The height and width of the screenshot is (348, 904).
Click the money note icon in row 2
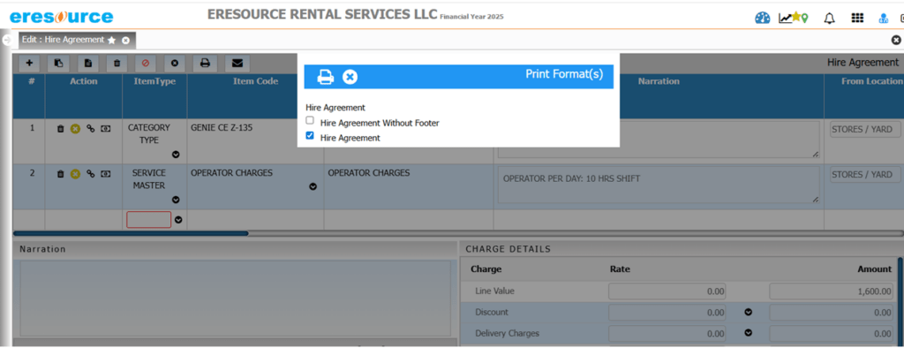[x=106, y=174]
